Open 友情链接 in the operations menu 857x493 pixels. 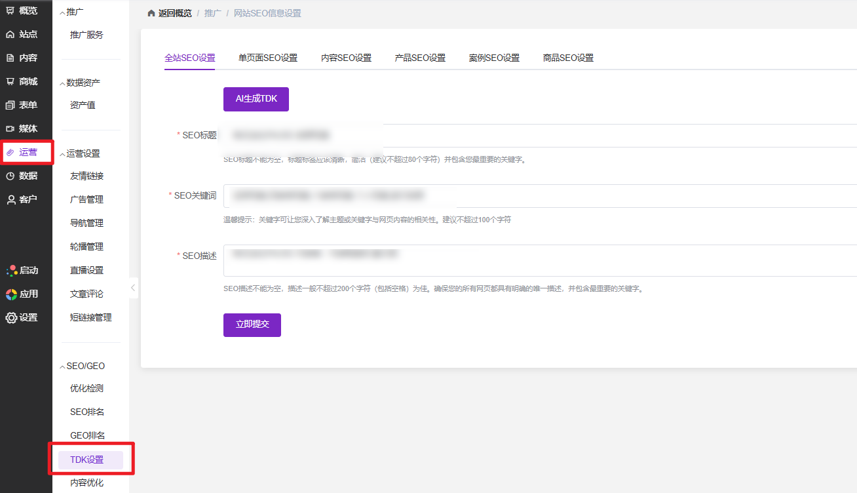[x=86, y=176]
